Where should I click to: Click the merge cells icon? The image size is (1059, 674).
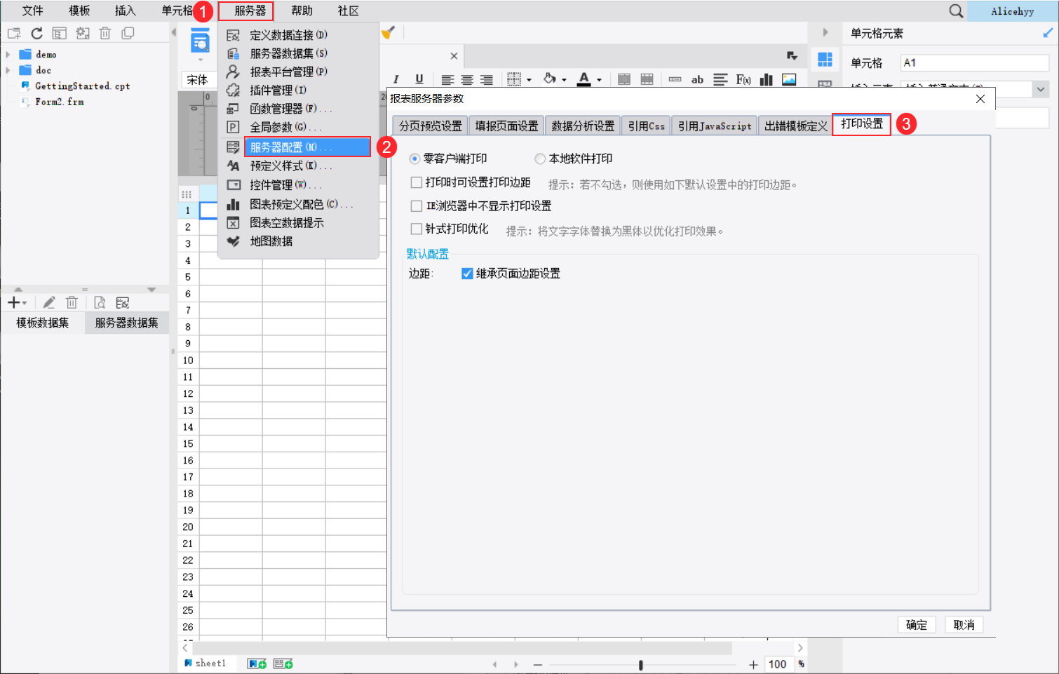pos(624,79)
